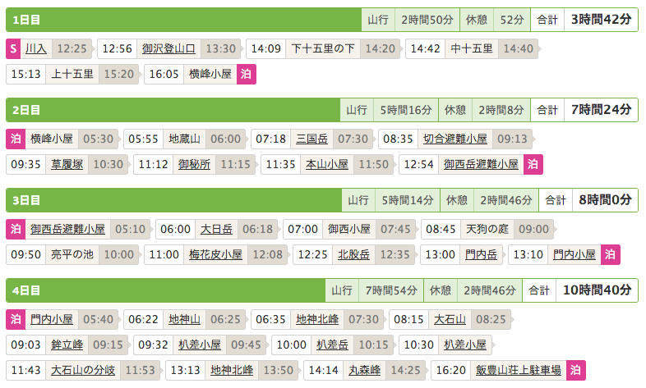Image resolution: width=646 pixels, height=388 pixels.
Task: Click the 泊 badge before 門内小屋 05:40
Action: point(16,319)
